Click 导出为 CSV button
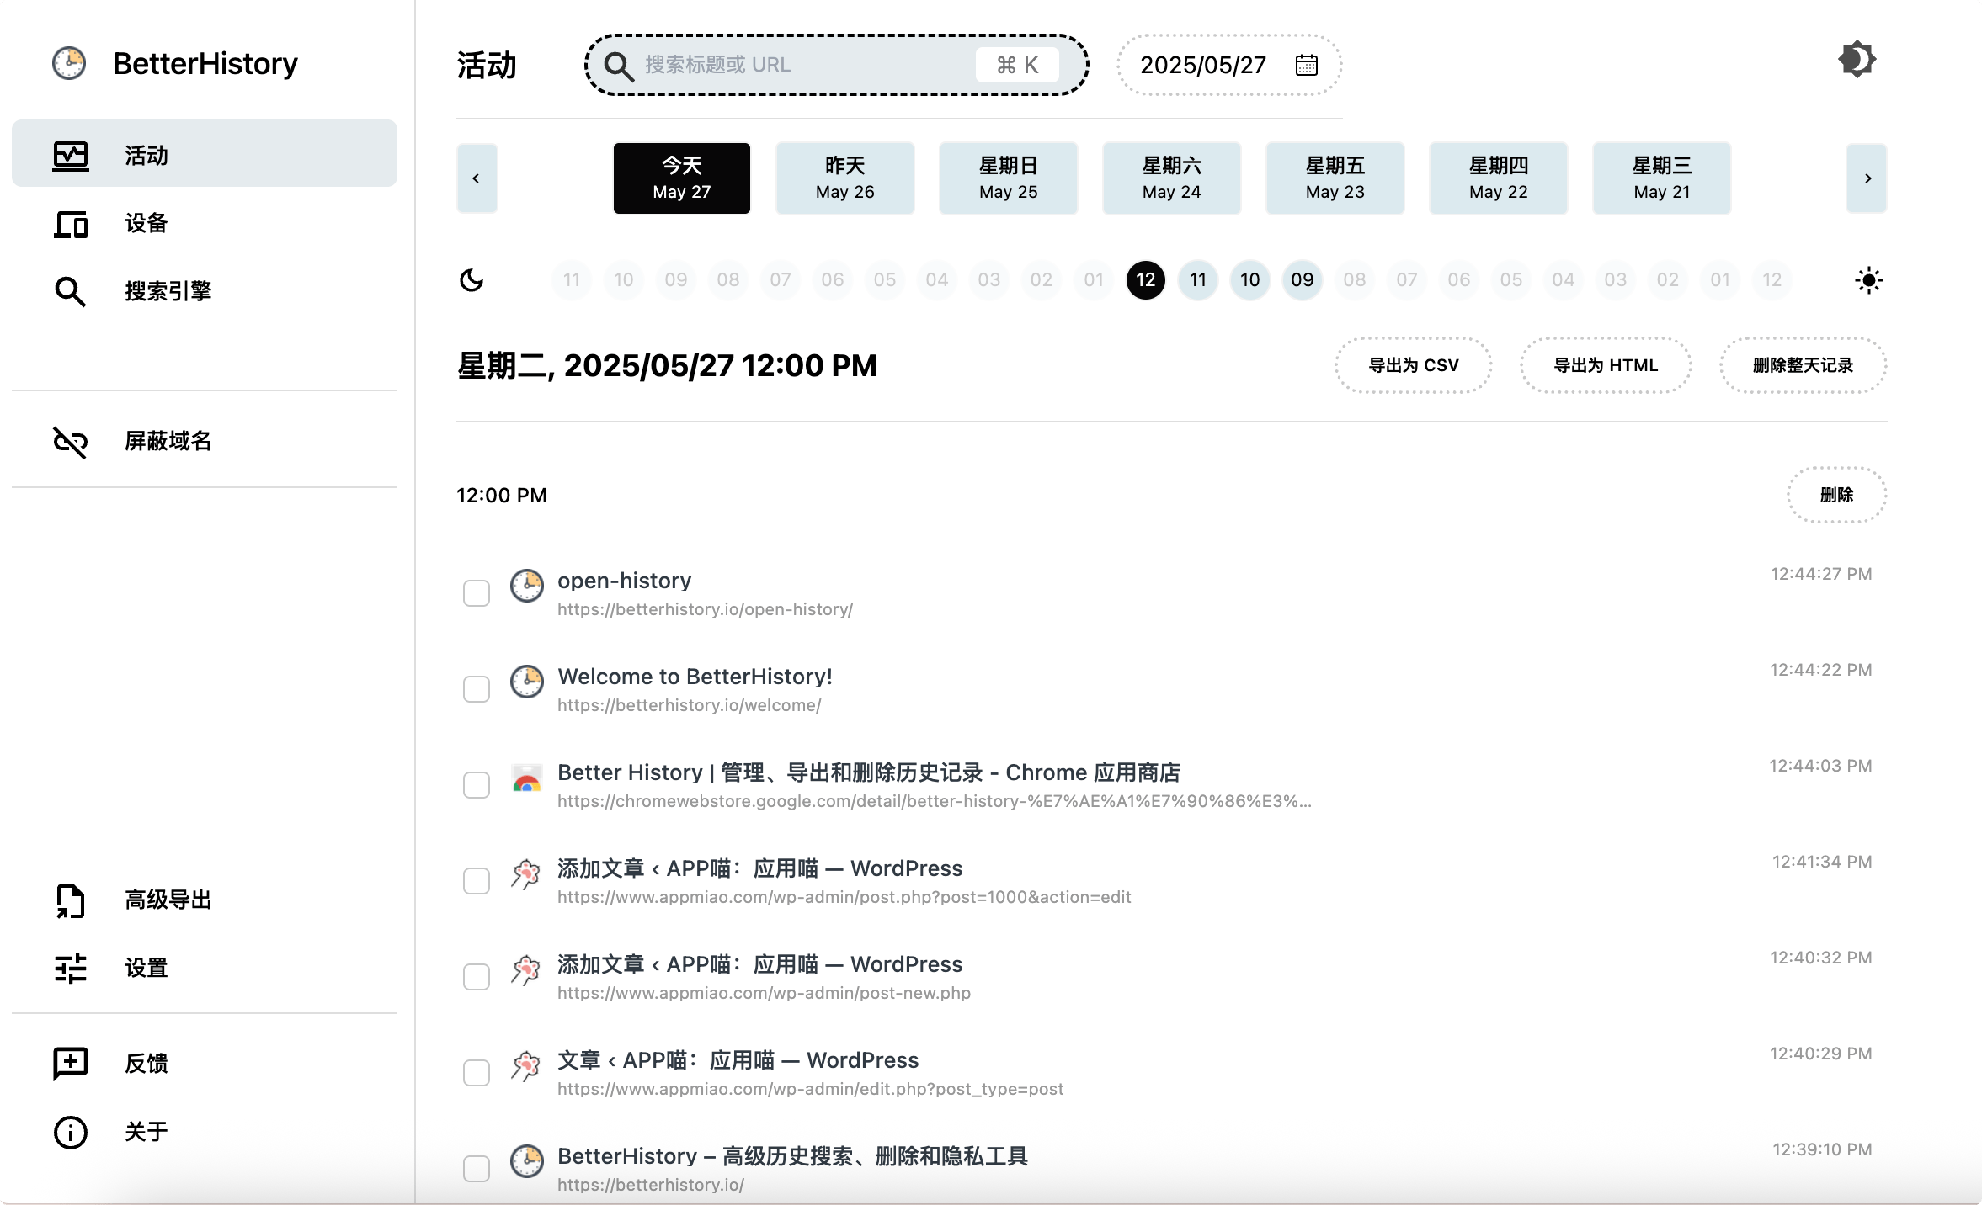Image resolution: width=1982 pixels, height=1205 pixels. pyautogui.click(x=1413, y=365)
